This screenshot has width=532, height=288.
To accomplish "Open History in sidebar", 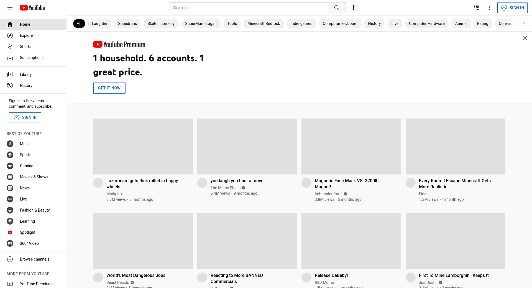I will 33,86.
